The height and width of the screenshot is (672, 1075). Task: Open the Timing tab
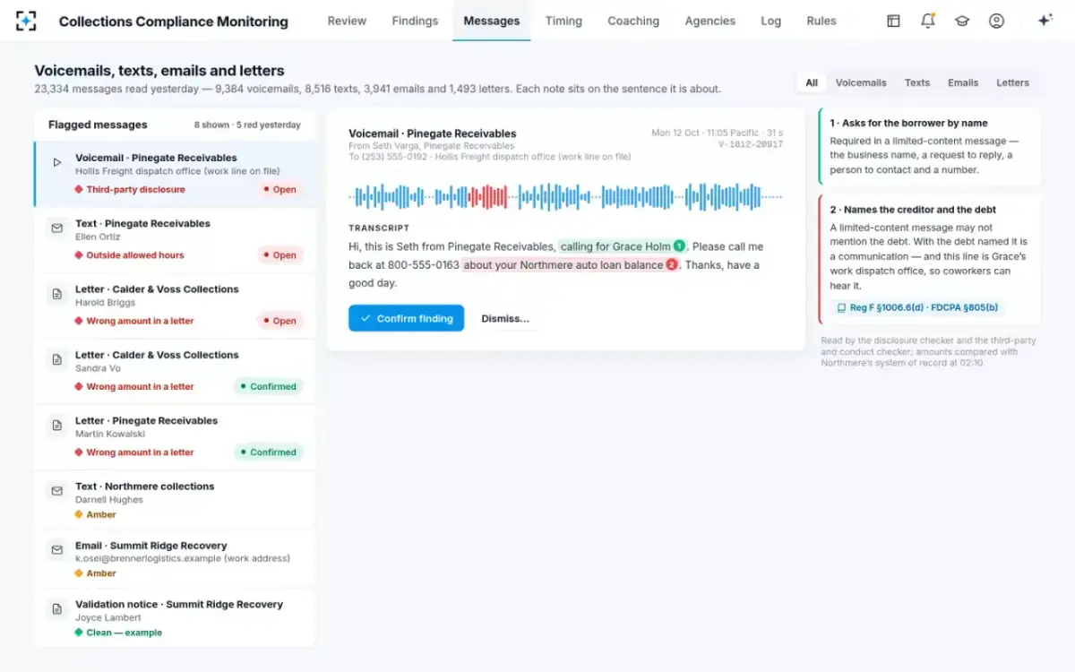(x=563, y=21)
